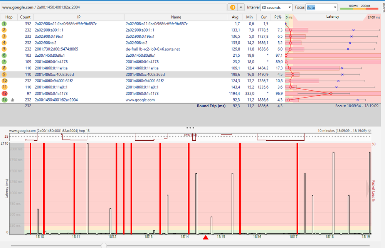Viewport: 385px width, 248px height.
Task: Sort by the Name column header
Action: pyautogui.click(x=176, y=17)
